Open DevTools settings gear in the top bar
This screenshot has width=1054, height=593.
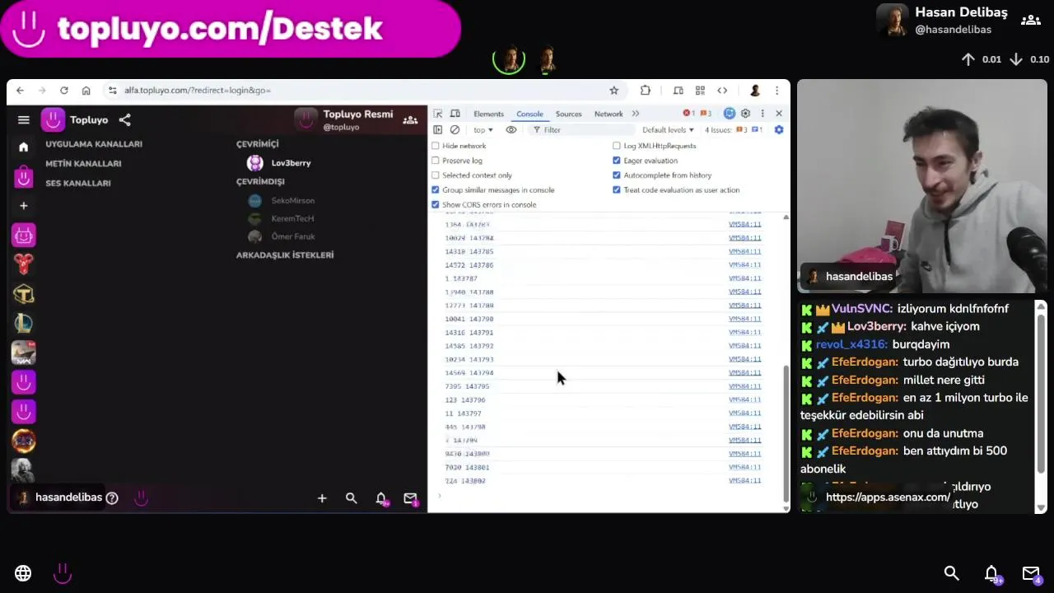click(745, 114)
